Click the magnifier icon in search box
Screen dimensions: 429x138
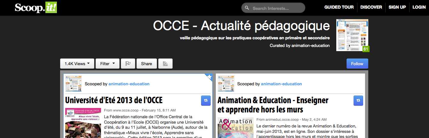tap(247, 8)
